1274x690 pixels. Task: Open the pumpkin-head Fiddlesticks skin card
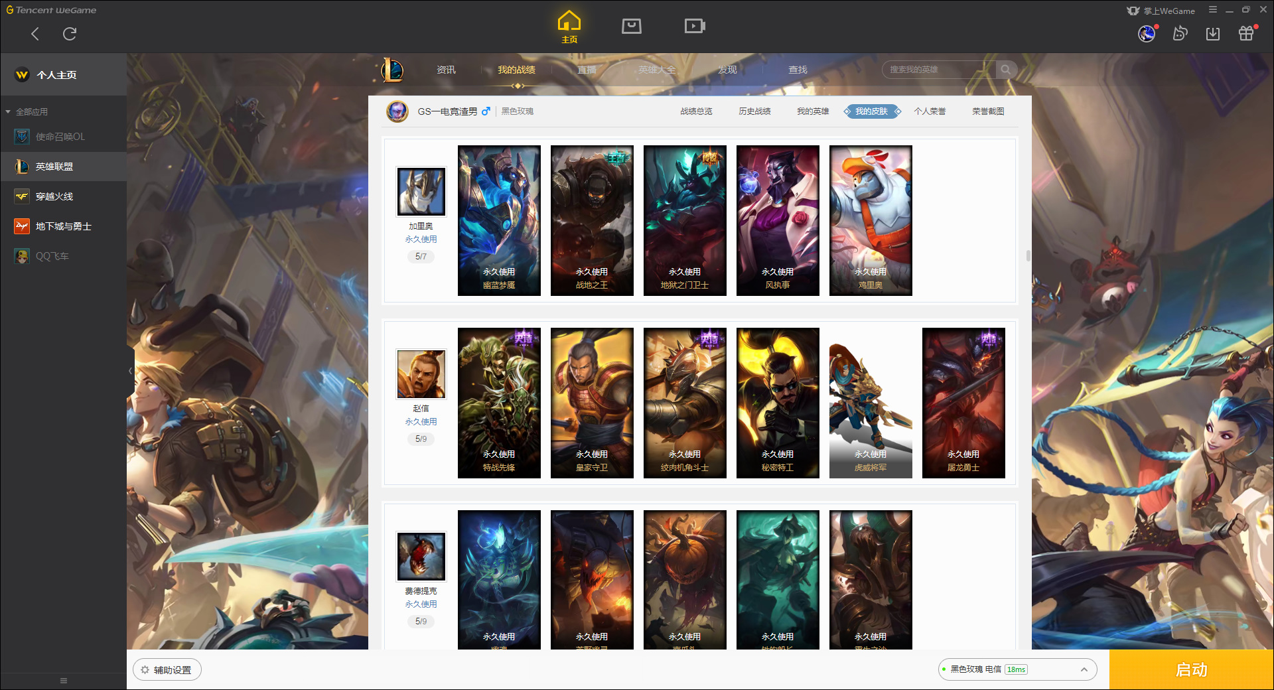(x=685, y=580)
